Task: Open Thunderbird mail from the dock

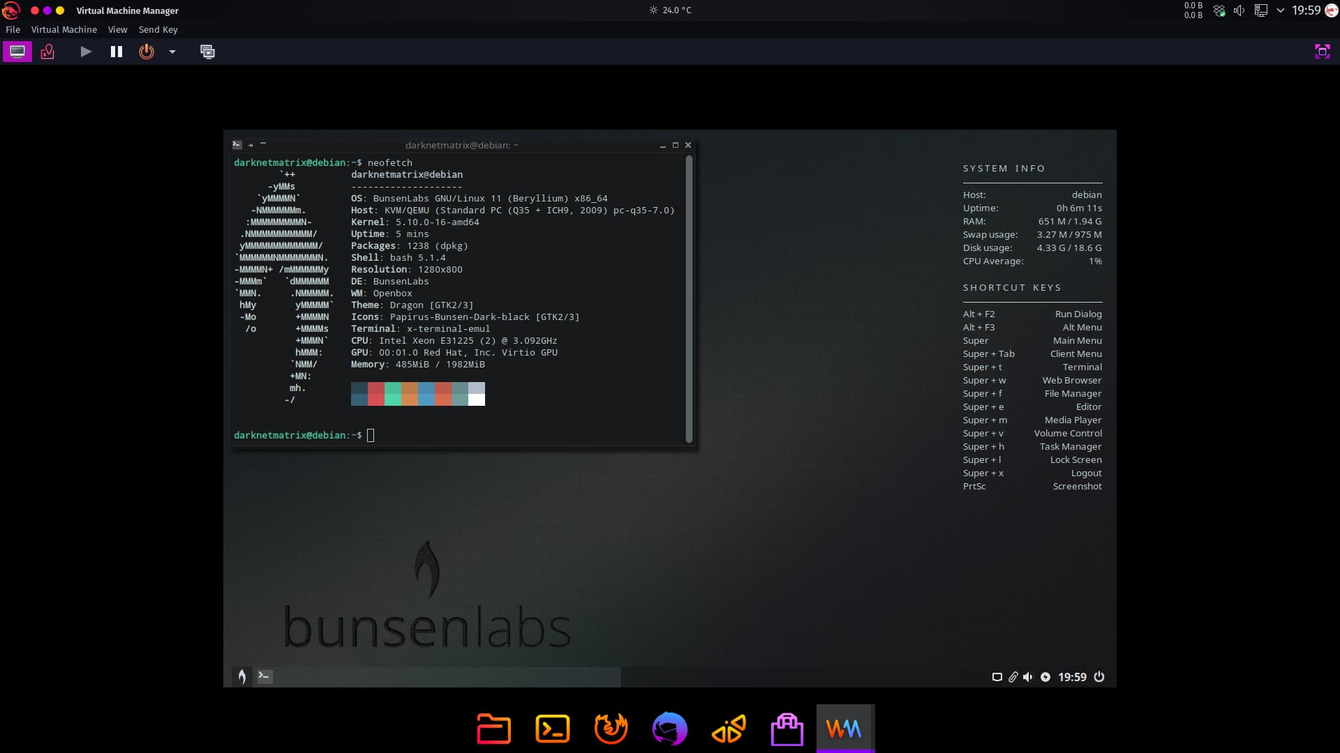Action: [x=669, y=729]
